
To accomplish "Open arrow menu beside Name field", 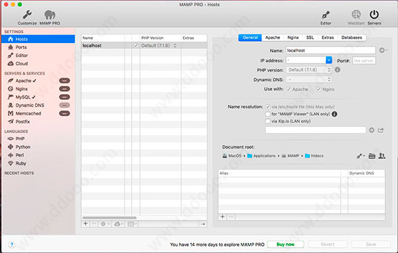I will point(383,50).
